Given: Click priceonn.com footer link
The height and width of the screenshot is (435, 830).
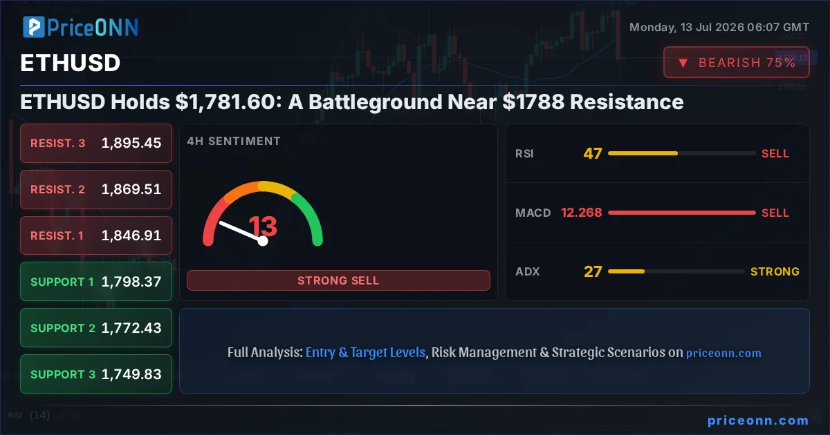Looking at the screenshot, I should (758, 420).
